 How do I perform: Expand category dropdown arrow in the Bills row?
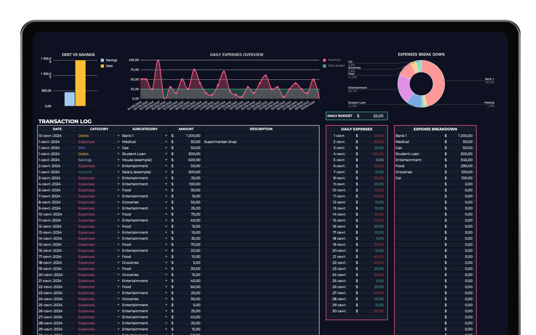point(118,148)
